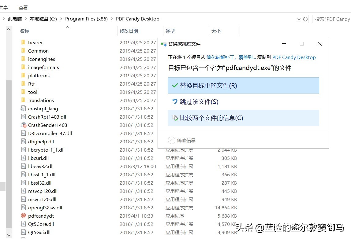The image size is (351, 239).
Task: Click the 2019/4/1 10:33 date cell
Action: click(136, 216)
